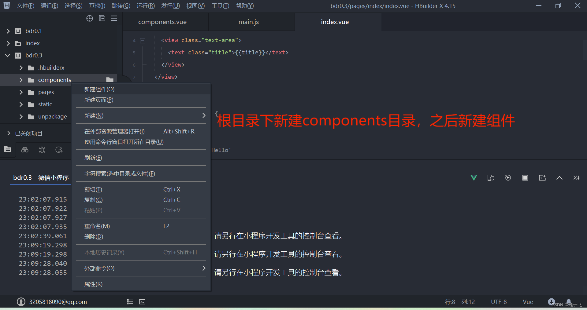Select the bdr0.3 - 微信小程序 console tab
The image size is (587, 310).
[41, 178]
